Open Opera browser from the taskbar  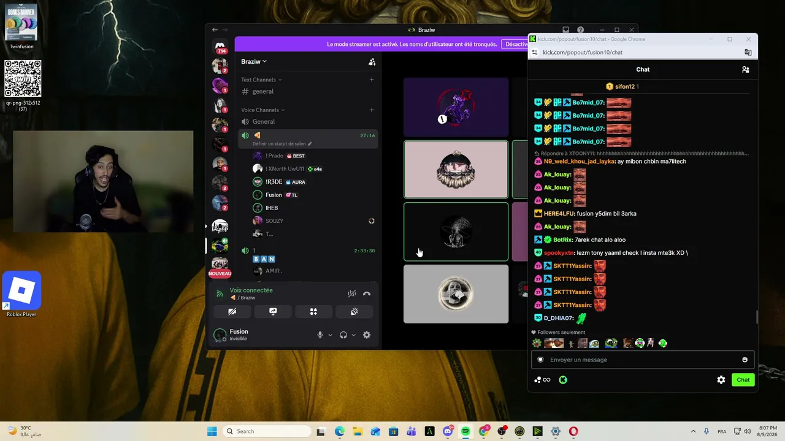pos(573,432)
